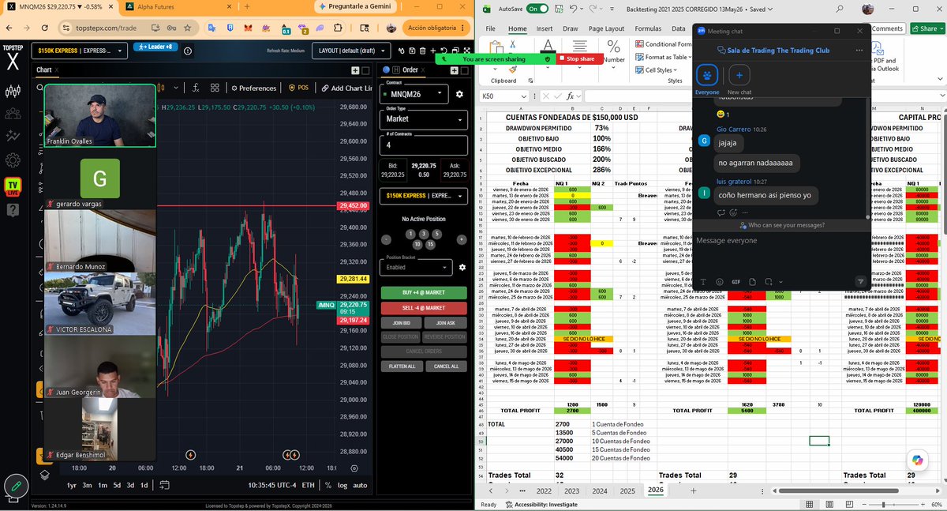Viewport: 947px width, 511px height.
Task: Click the FLATTEN ALL button
Action: 402,366
